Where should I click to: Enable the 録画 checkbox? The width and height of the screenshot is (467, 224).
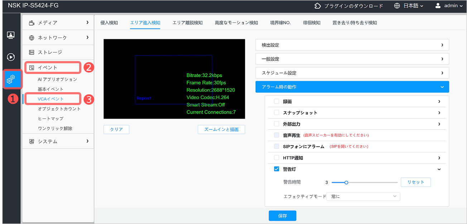(x=276, y=101)
